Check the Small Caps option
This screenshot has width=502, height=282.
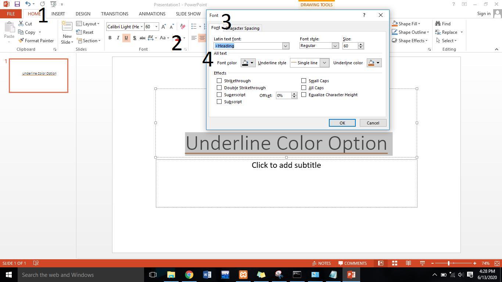304,81
